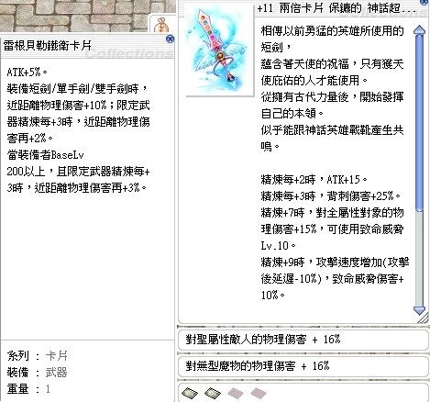Open the first inserted card slot icon

pos(190,393)
